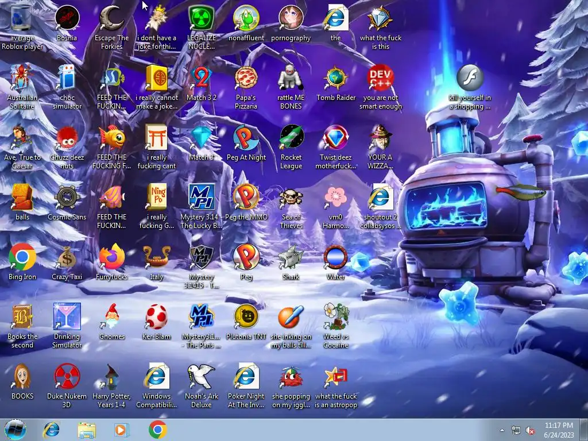This screenshot has height=441, width=588.
Task: Launch the Rocket League icon
Action: pyautogui.click(x=291, y=137)
